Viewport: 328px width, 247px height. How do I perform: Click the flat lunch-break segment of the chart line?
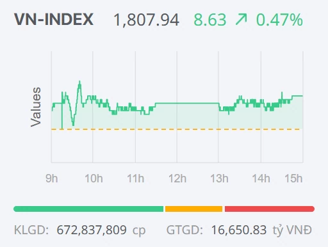[x=187, y=103]
